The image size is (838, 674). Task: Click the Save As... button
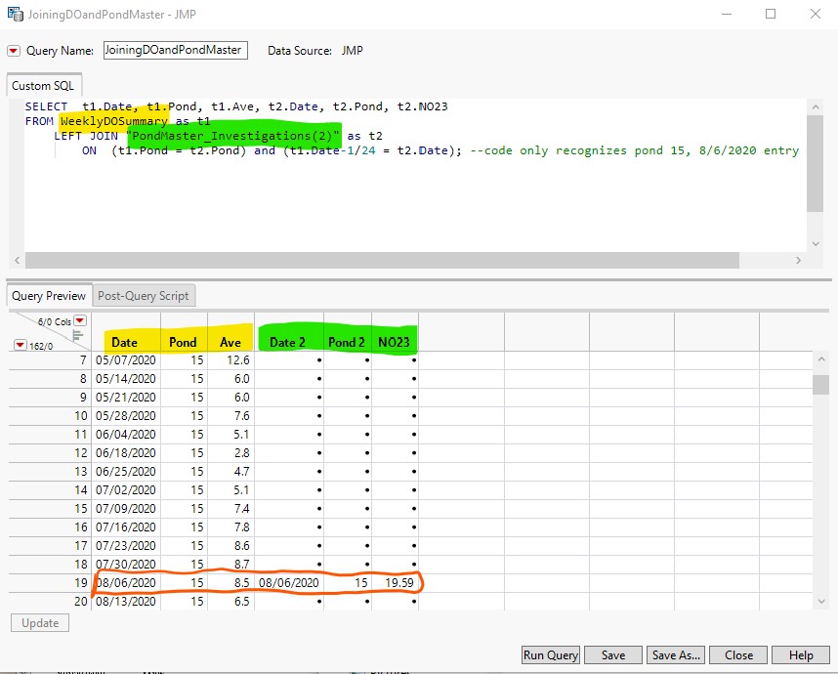coord(676,655)
